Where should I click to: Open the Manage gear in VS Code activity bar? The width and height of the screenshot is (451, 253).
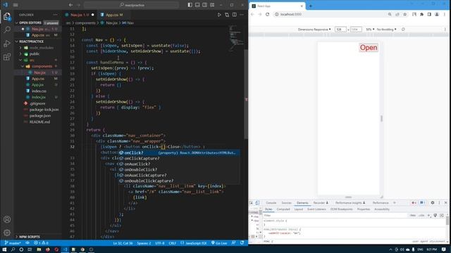[x=7, y=233]
